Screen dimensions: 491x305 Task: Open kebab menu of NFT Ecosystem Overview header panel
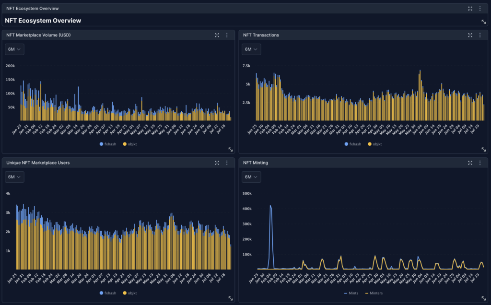click(480, 9)
